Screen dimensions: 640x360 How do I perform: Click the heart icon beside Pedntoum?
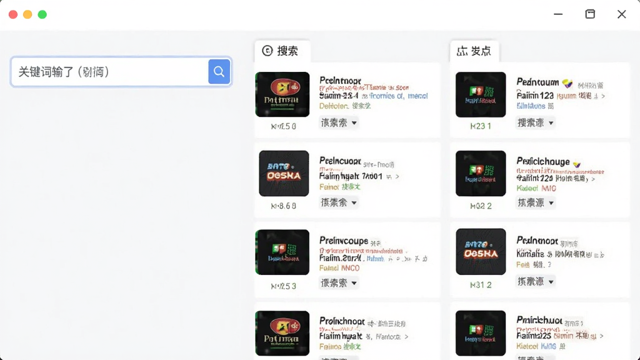point(567,84)
